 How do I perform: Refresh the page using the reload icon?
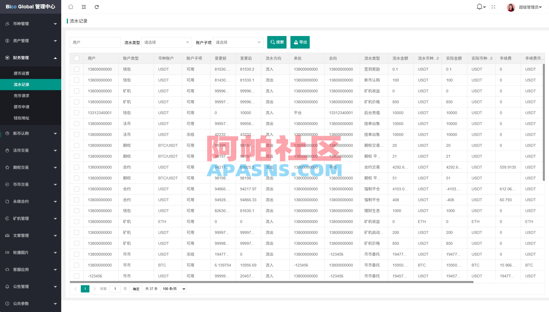[97, 7]
